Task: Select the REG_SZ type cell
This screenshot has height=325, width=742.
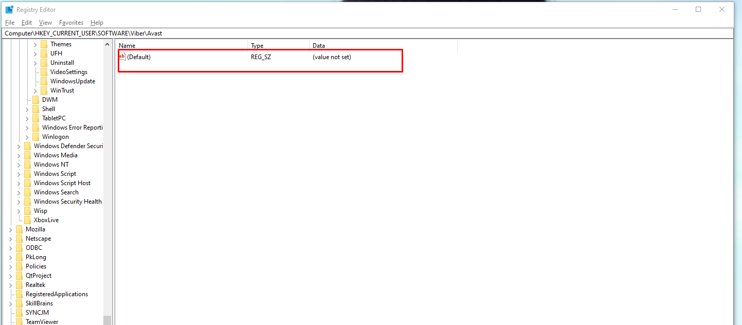Action: [261, 57]
